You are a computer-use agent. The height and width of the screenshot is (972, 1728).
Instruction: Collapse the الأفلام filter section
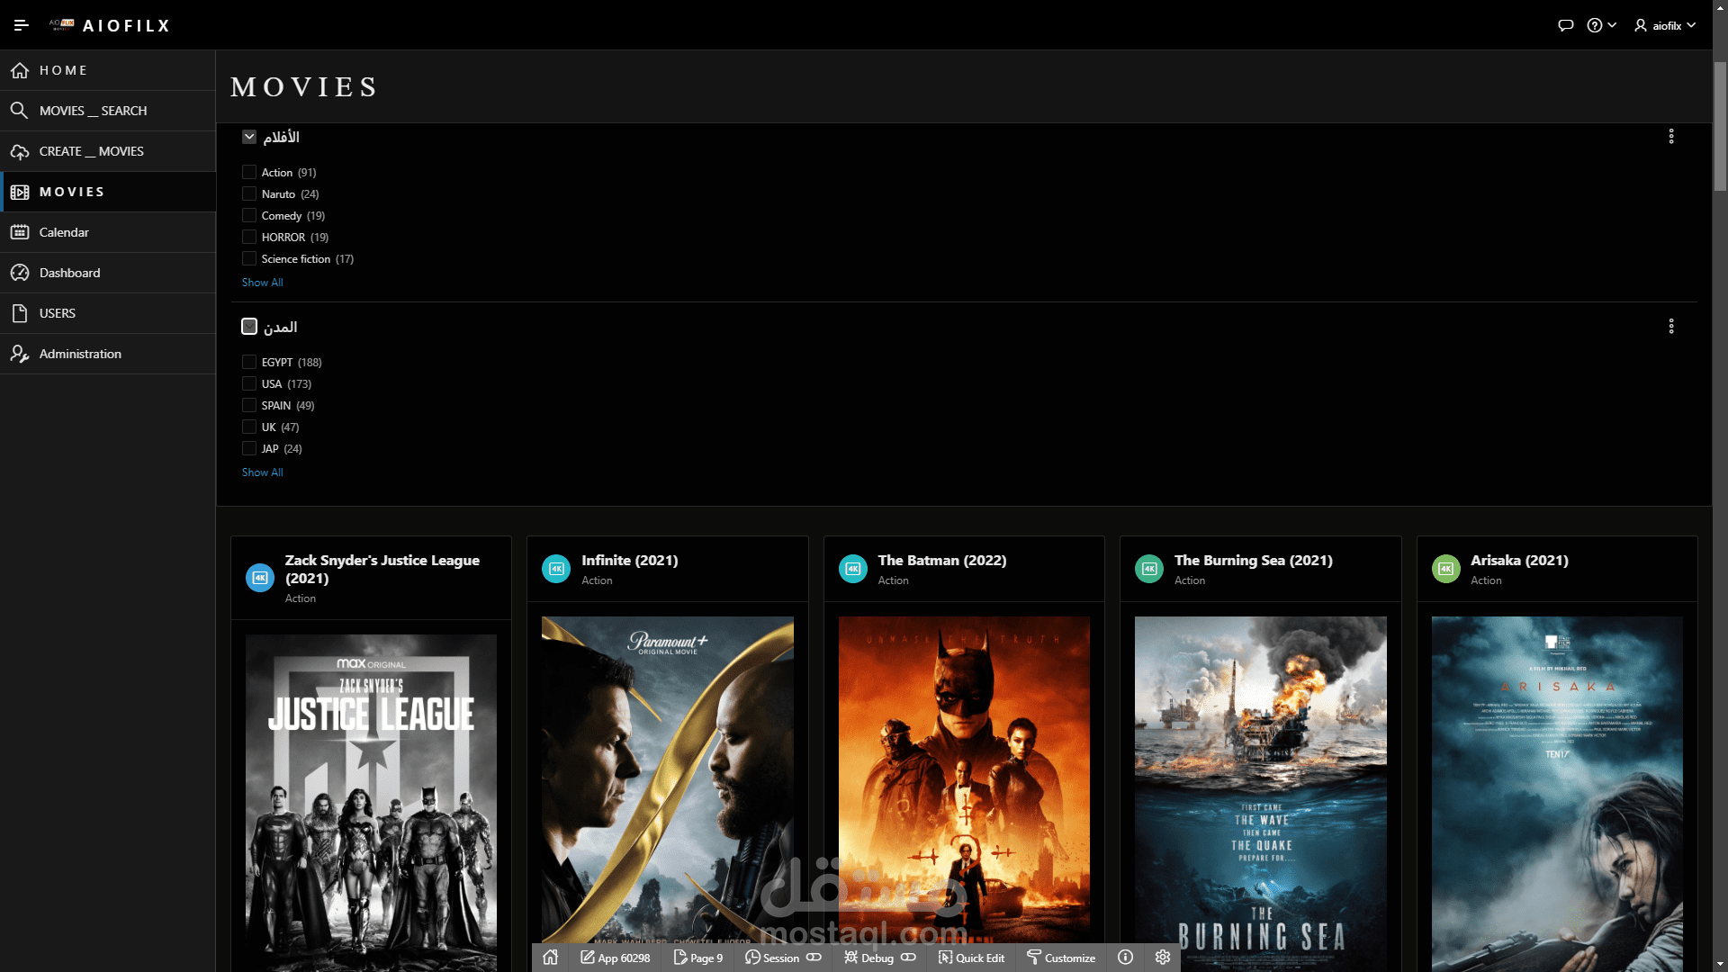point(249,137)
